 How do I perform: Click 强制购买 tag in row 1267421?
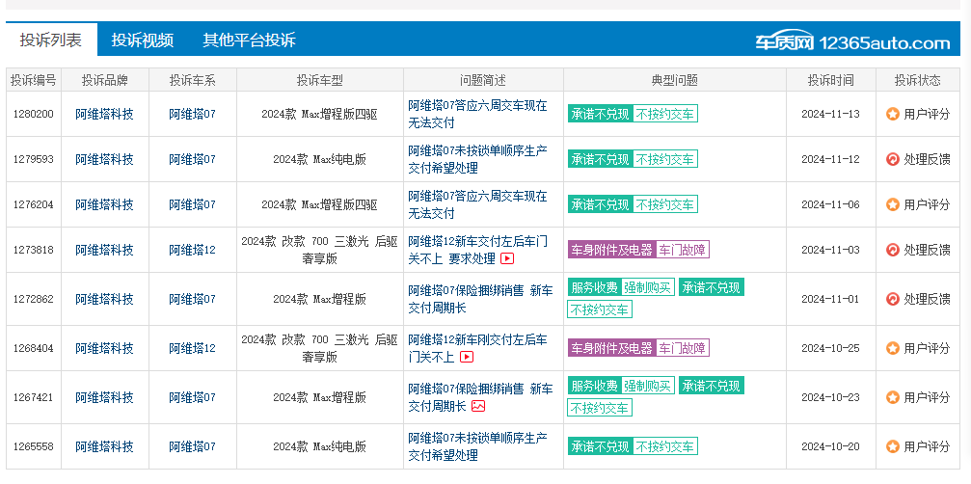[x=648, y=386]
